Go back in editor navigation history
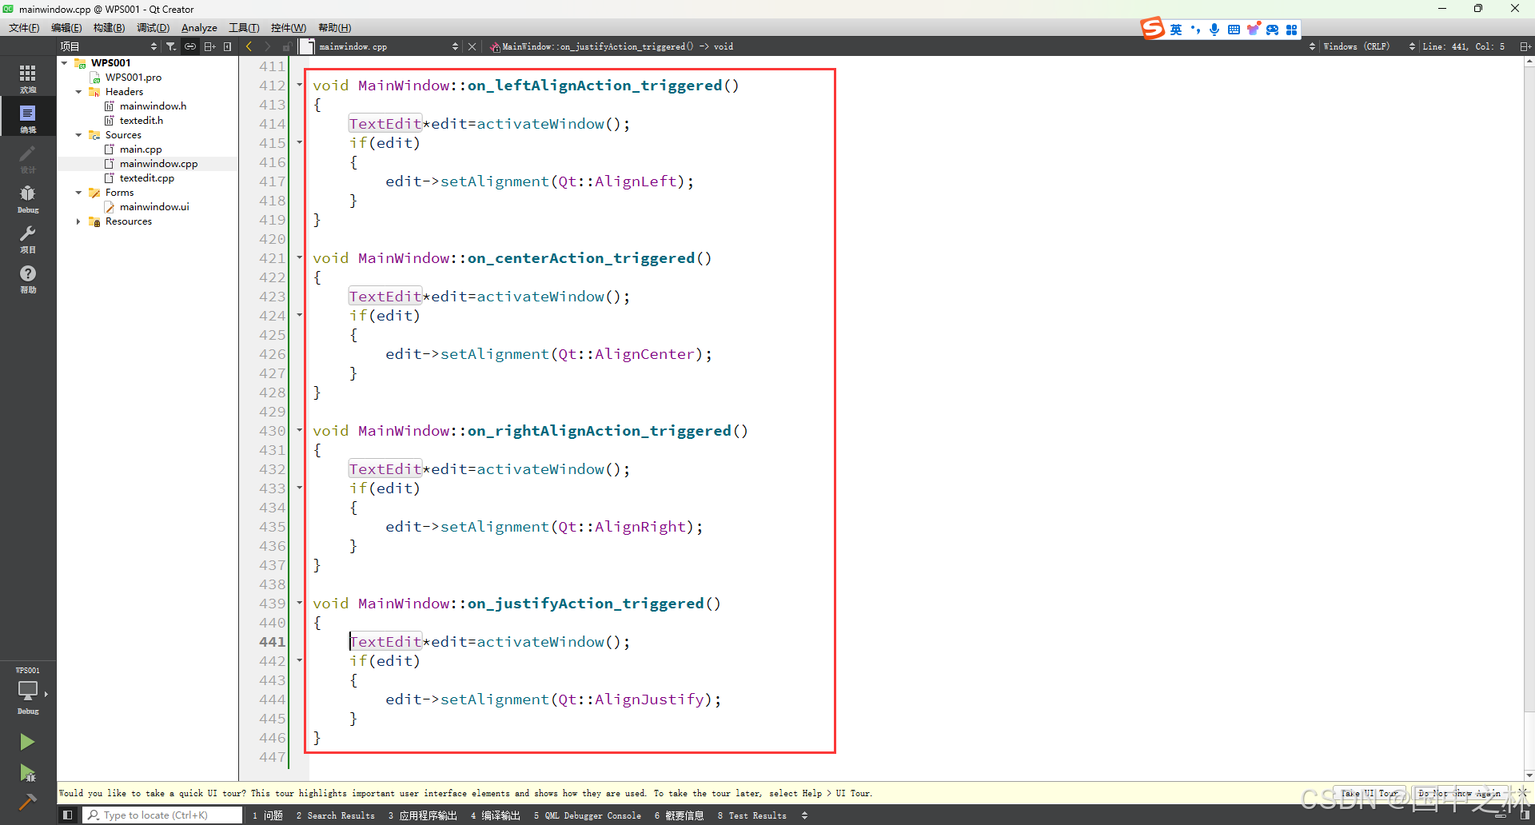The height and width of the screenshot is (825, 1535). coord(249,46)
